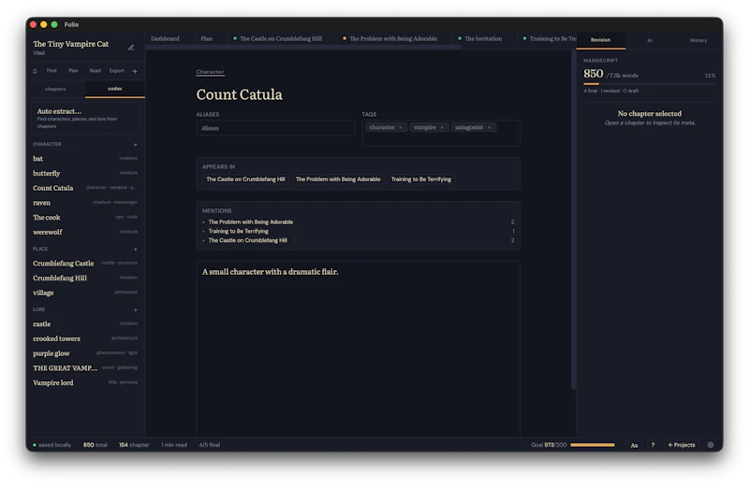
Task: Click Find in sidebar toolbar
Action: (51, 71)
